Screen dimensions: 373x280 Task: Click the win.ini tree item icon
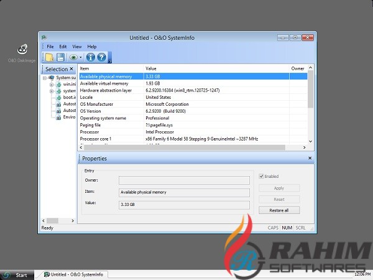[58, 84]
